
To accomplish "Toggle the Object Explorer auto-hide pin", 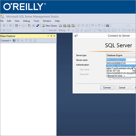I will (x=51, y=36).
